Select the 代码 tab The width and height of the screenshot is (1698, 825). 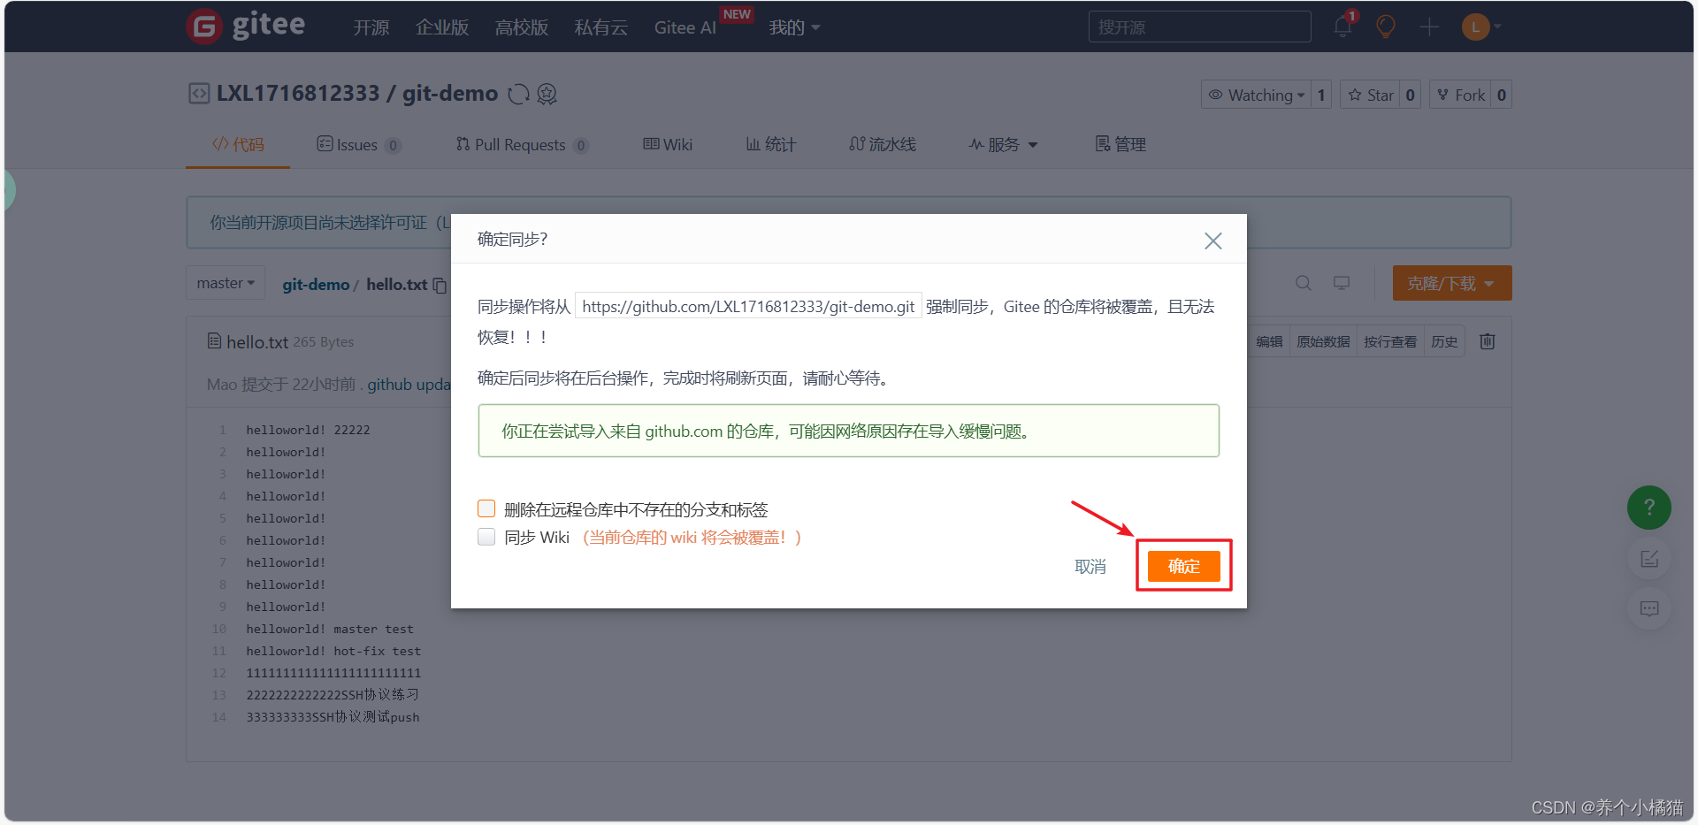238,144
